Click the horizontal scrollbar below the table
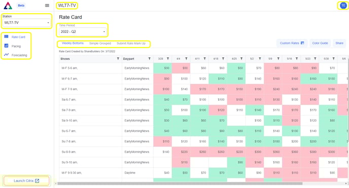 pyautogui.click(x=180, y=183)
